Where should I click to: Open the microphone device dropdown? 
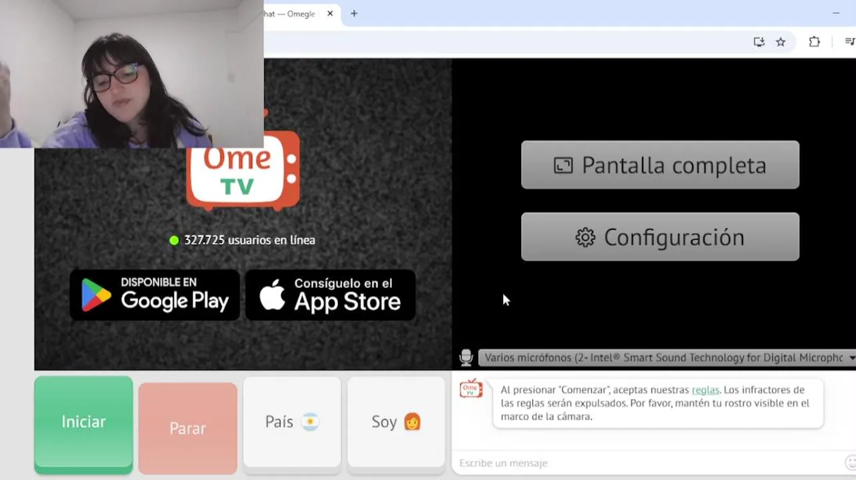click(x=667, y=358)
